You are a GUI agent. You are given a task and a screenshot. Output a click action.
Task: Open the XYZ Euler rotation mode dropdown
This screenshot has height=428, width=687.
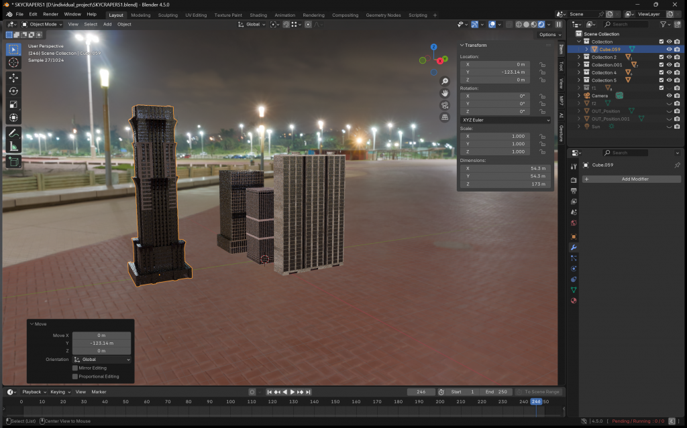pos(505,120)
